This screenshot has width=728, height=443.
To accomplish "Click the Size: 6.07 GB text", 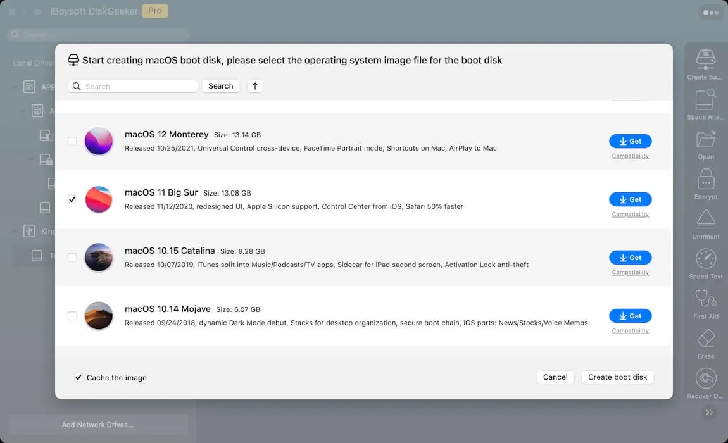I will click(x=238, y=309).
